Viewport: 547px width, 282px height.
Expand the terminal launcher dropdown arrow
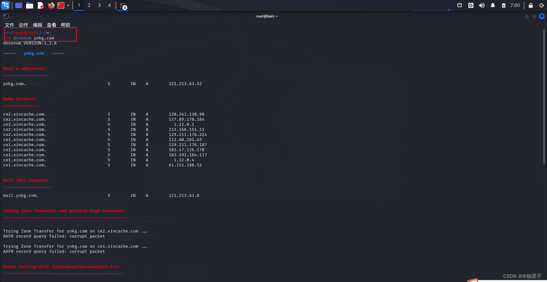pyautogui.click(x=68, y=5)
